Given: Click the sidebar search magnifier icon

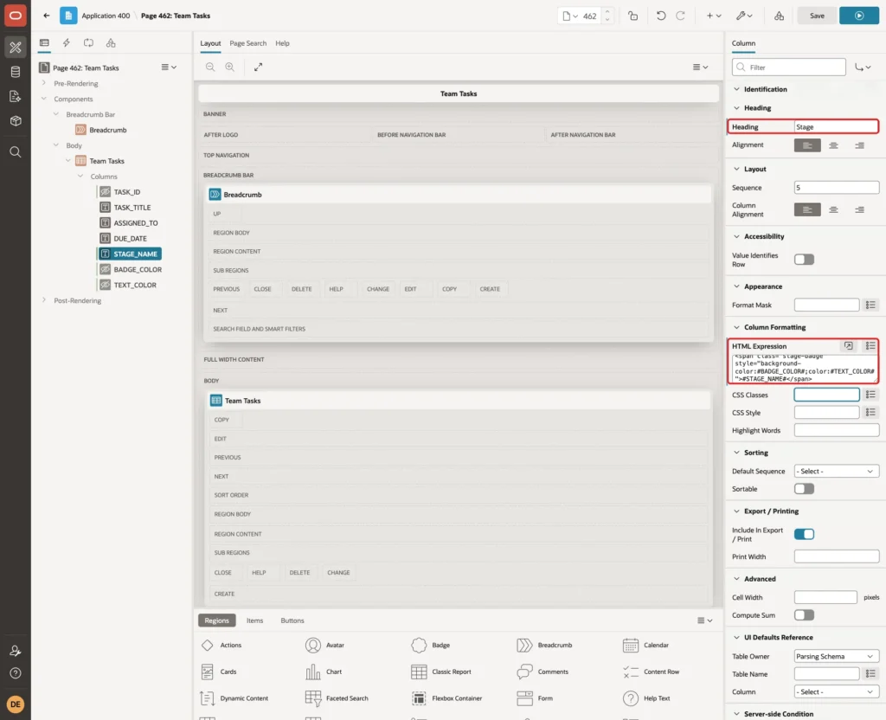Looking at the screenshot, I should (x=16, y=152).
